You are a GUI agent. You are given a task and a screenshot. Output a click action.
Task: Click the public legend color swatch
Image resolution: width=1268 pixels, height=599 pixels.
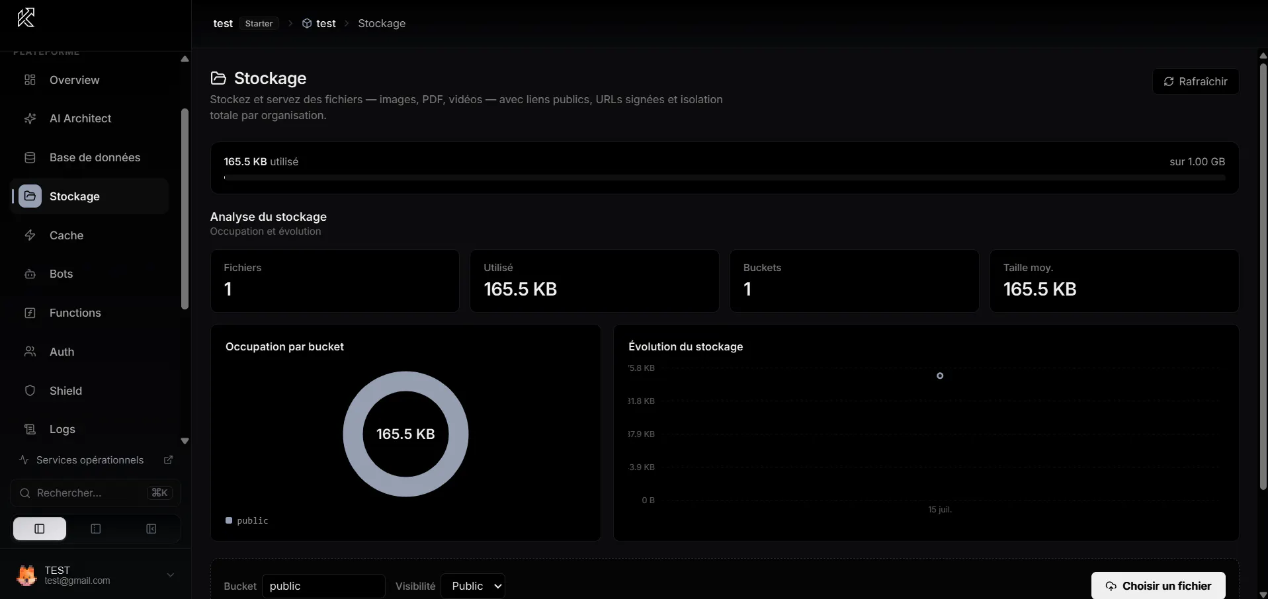click(x=229, y=520)
